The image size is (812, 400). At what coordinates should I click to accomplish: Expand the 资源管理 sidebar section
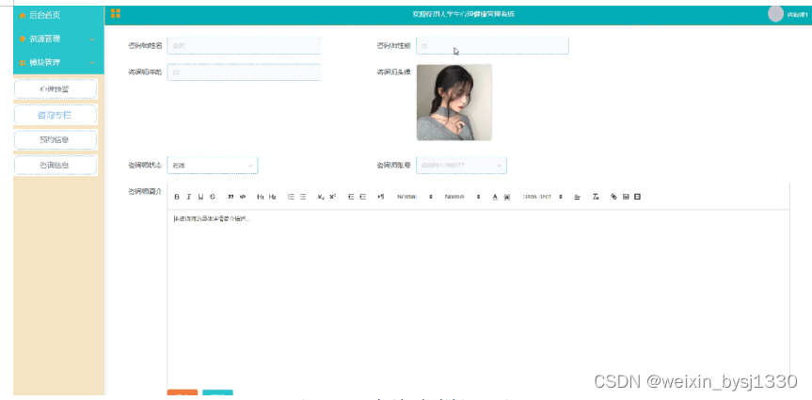(58, 39)
